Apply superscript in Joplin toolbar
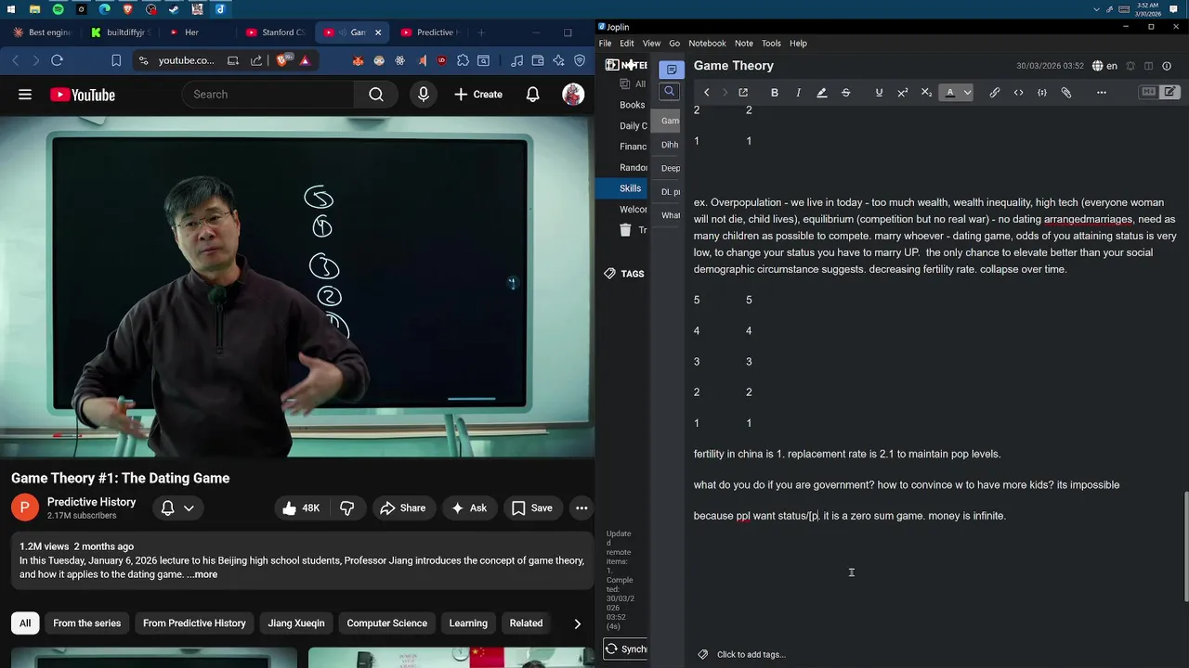Screen dimensions: 1189x668 902,93
